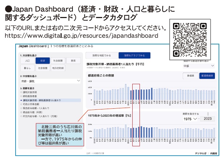Pick the 社会基盤 category
Image resolution: width=224 pixels, height=160 pixels.
click(x=42, y=68)
